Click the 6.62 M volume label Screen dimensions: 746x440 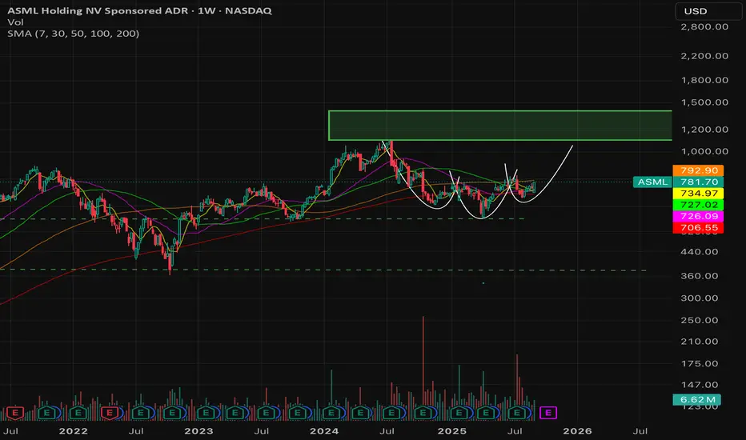click(697, 399)
